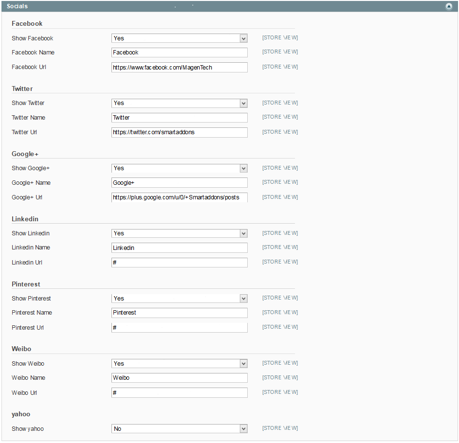
Task: Click the Show Pinterest label
Action: click(x=31, y=299)
